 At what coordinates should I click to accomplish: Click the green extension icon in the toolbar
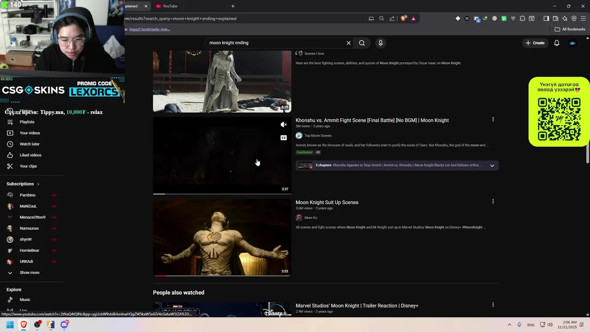click(504, 18)
